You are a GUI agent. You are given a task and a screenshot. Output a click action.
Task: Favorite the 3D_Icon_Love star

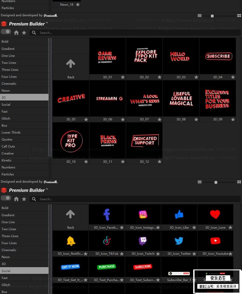[x=230, y=227]
